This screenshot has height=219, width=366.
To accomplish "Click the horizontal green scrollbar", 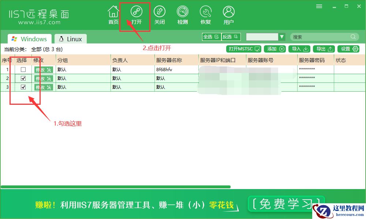I will [116, 187].
